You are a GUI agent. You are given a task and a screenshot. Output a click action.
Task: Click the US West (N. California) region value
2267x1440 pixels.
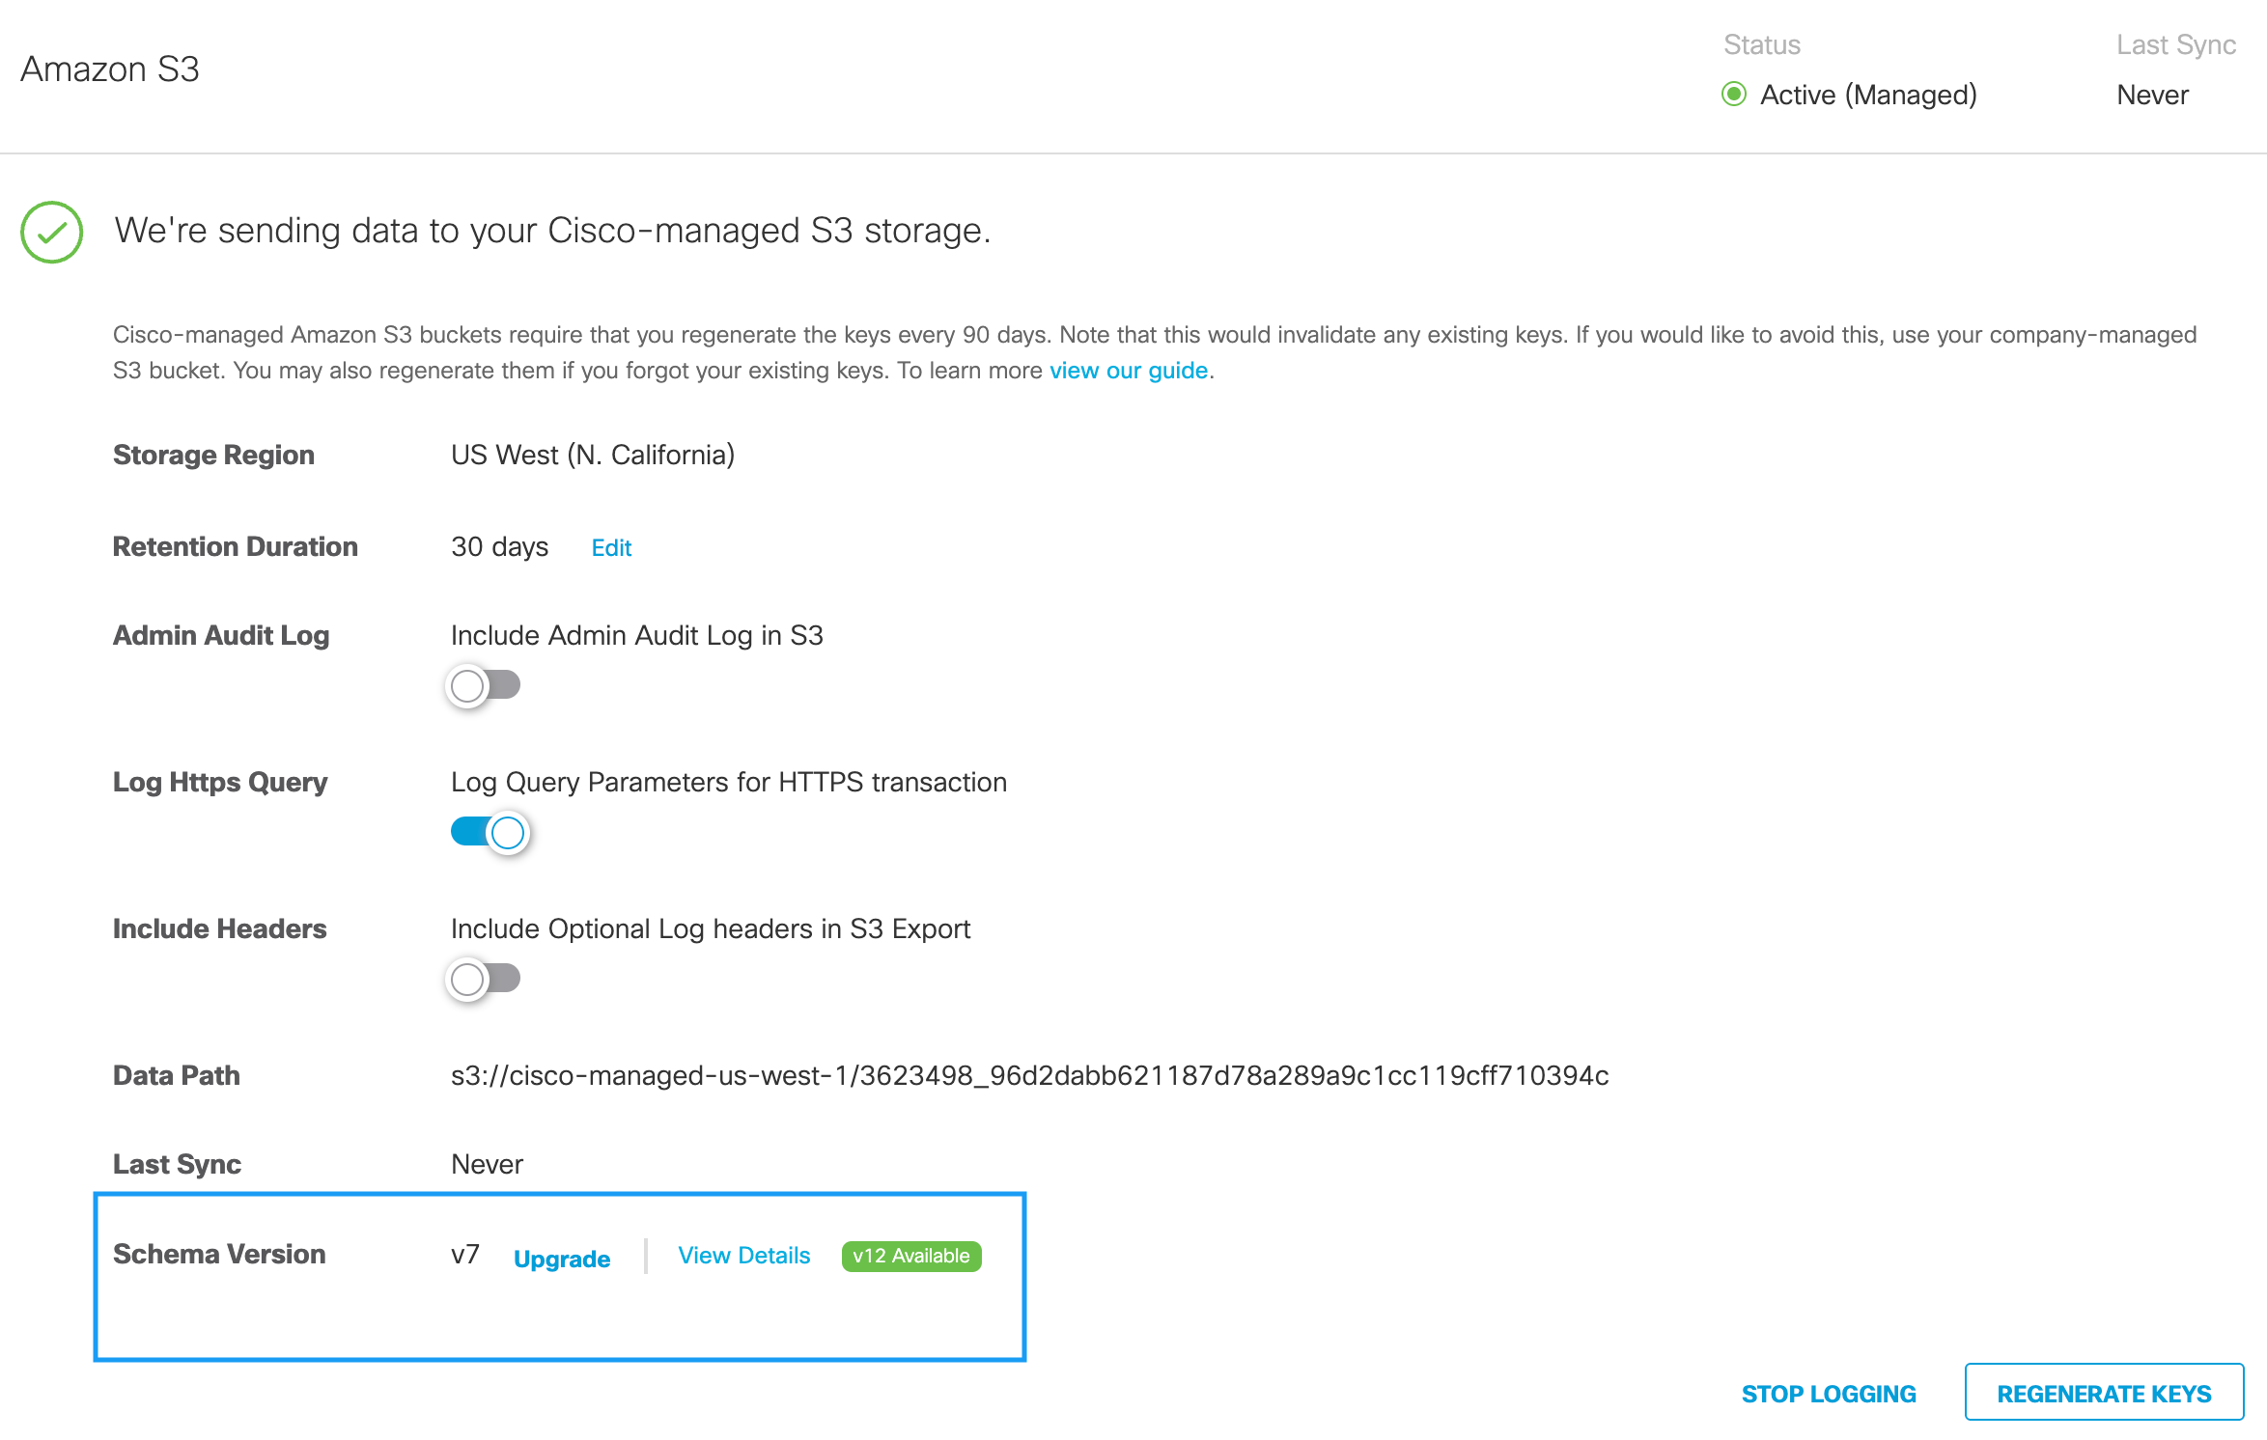[593, 455]
